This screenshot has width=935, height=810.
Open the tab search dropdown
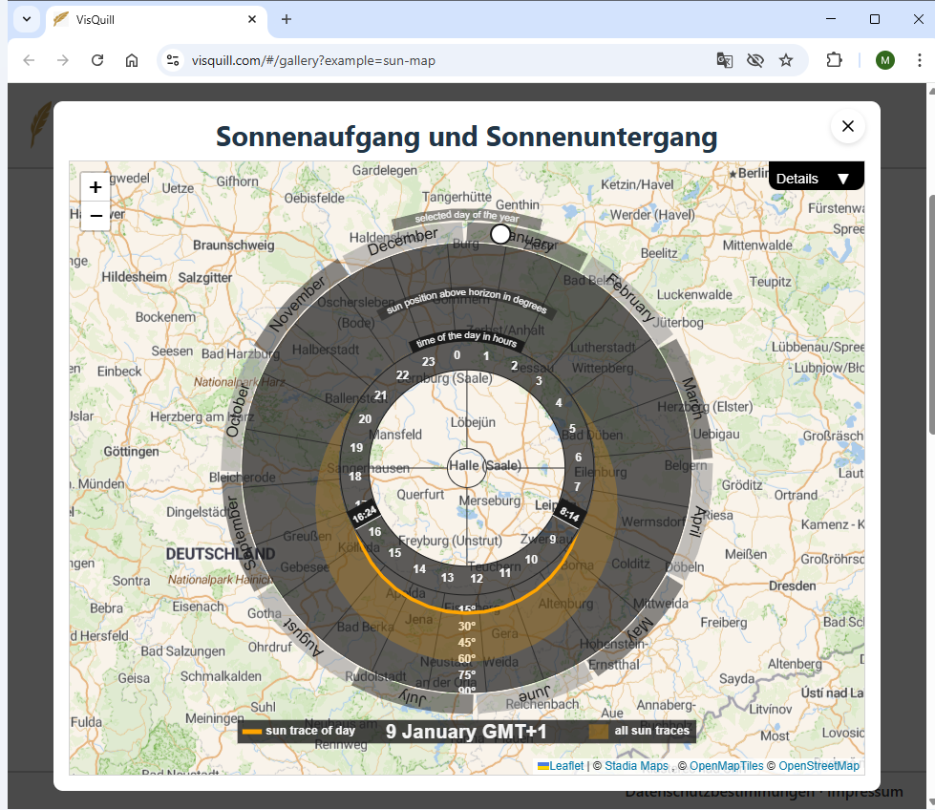25,19
